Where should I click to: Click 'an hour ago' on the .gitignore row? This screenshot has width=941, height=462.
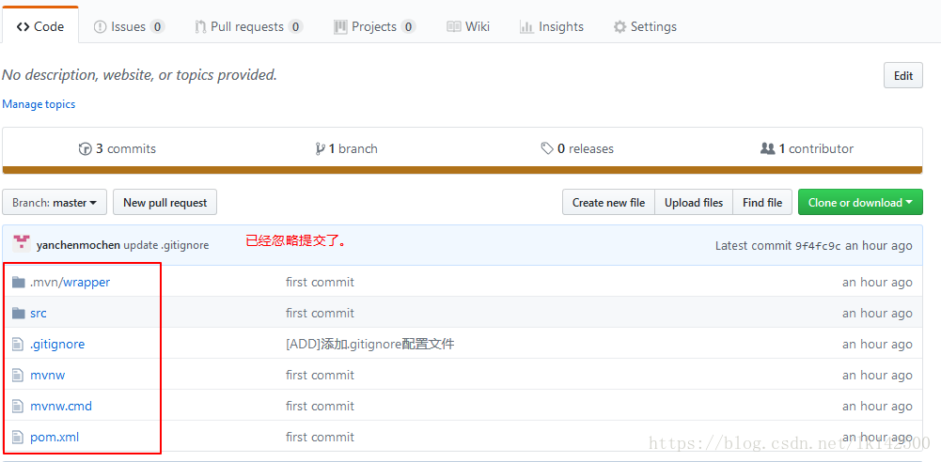coord(877,344)
